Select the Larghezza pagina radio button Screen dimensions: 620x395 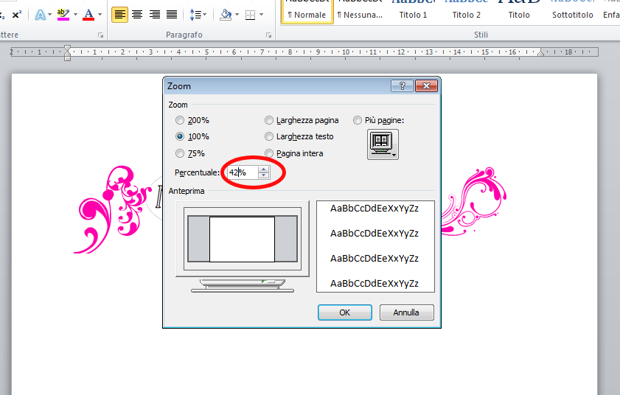[x=269, y=120]
